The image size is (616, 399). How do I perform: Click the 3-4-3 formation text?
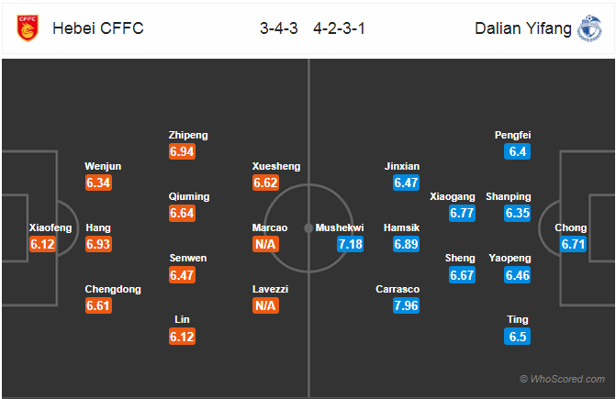tap(279, 28)
